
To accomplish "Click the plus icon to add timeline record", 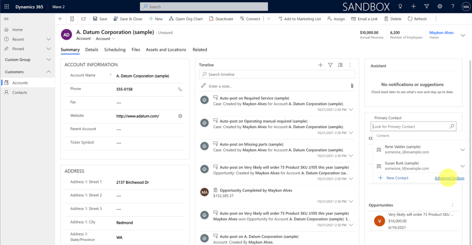I will [320, 65].
